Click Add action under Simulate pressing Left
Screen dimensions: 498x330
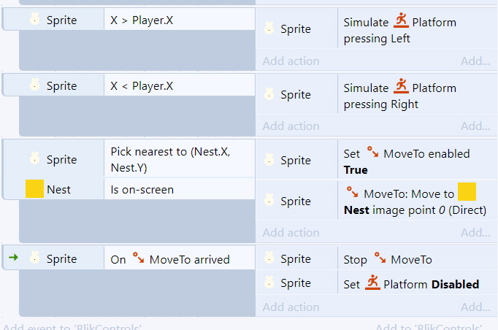(291, 61)
